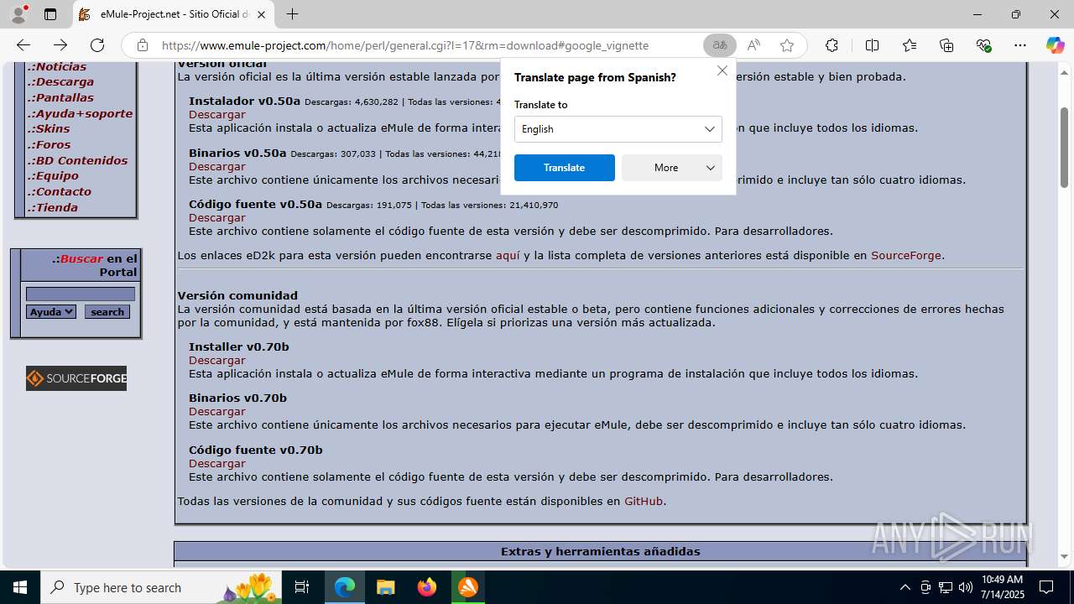
Task: Show hidden system tray icons
Action: [905, 587]
